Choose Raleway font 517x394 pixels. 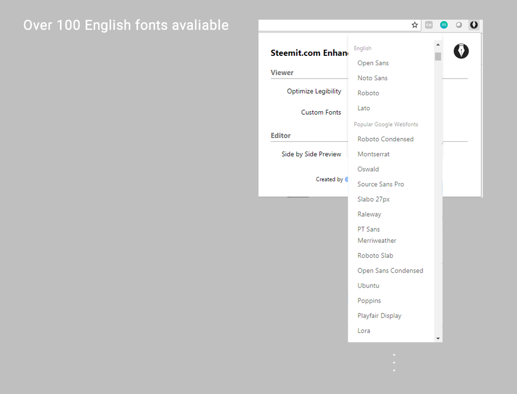pyautogui.click(x=369, y=214)
